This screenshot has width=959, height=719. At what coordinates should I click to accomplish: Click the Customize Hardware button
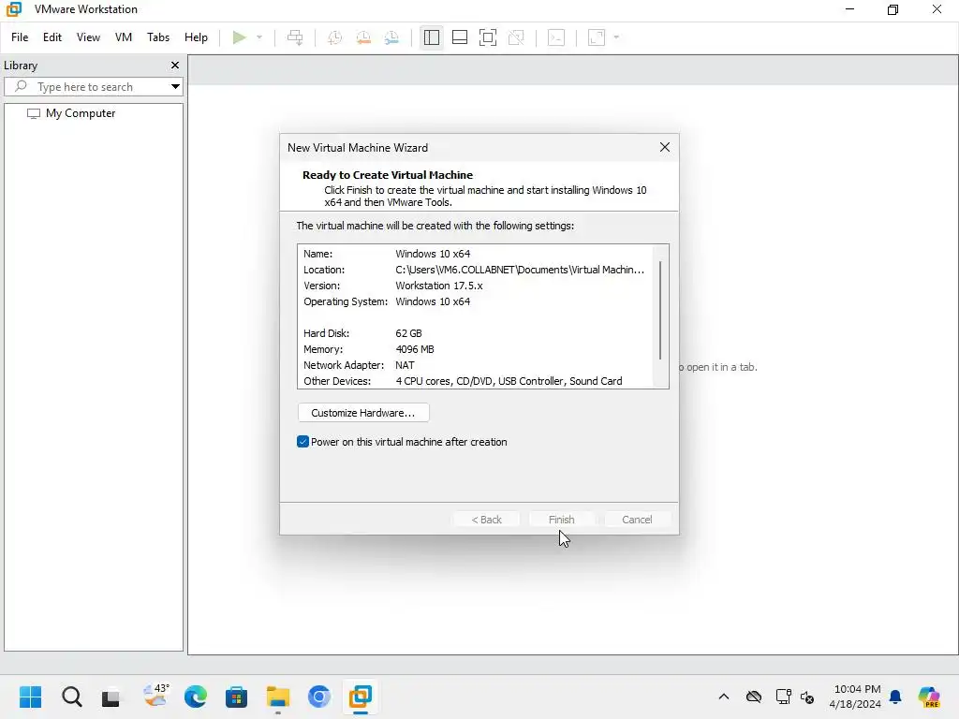(363, 413)
